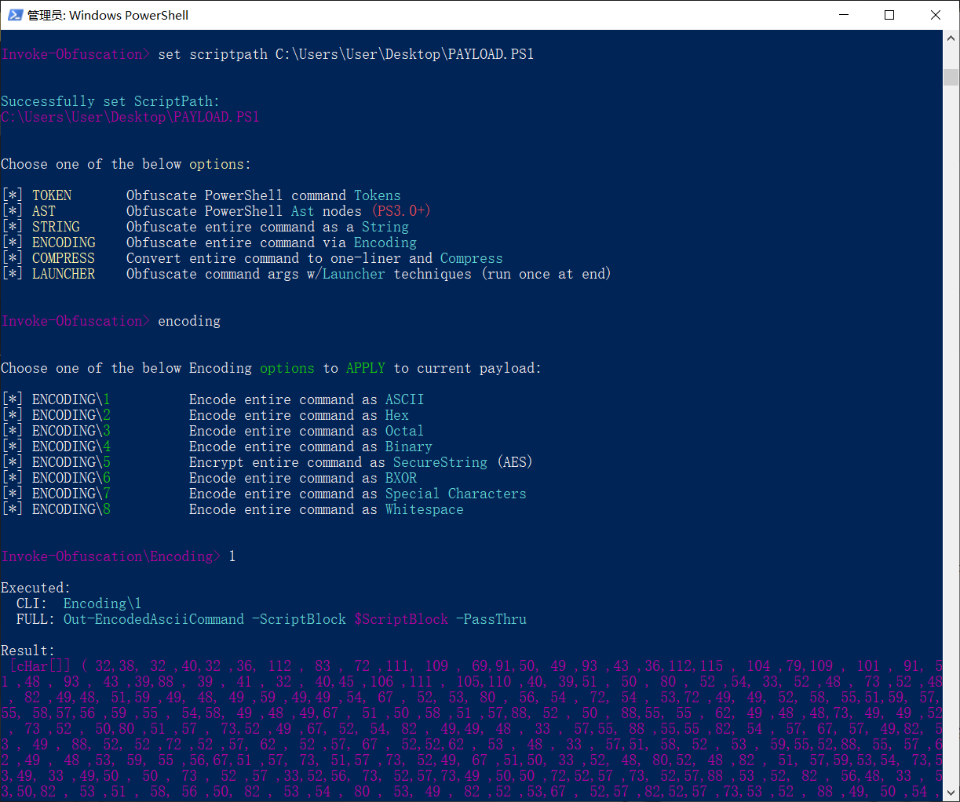Select the ENCODING\6 entry
Image resolution: width=960 pixels, height=802 pixels.
pos(71,478)
